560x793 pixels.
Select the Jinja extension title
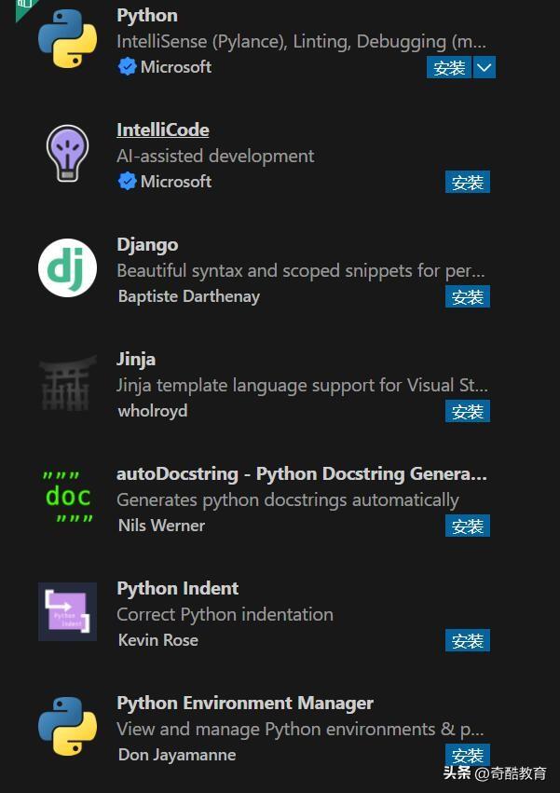(x=136, y=359)
